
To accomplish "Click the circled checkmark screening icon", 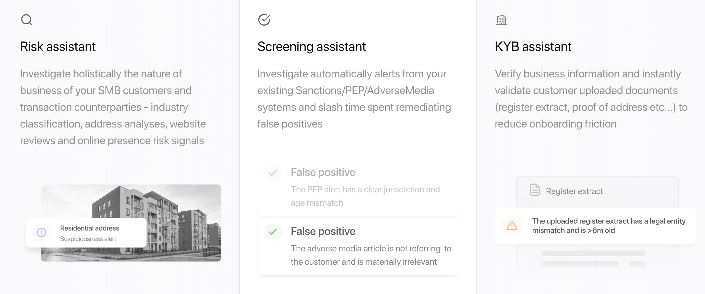I will coord(264,20).
